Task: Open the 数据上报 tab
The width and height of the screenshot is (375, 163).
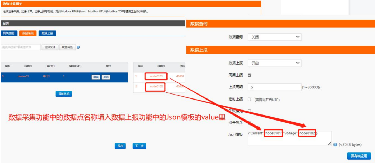Action: (x=47, y=33)
